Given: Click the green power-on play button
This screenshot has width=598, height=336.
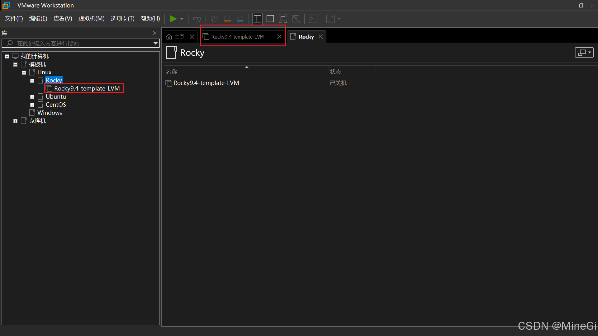Looking at the screenshot, I should [173, 19].
